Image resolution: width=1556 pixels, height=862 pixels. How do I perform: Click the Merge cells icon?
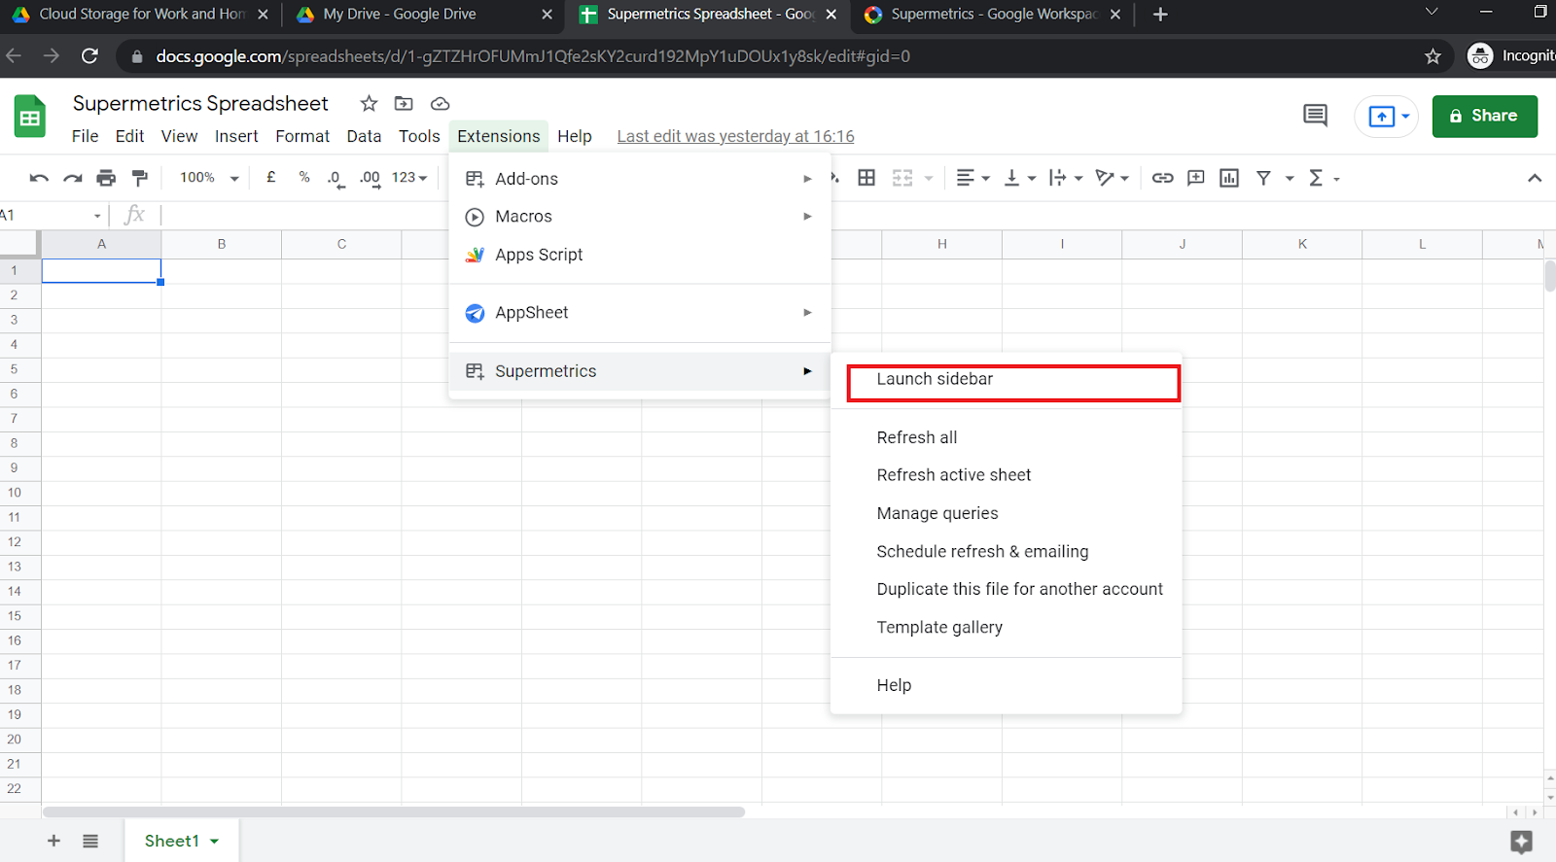tap(902, 178)
